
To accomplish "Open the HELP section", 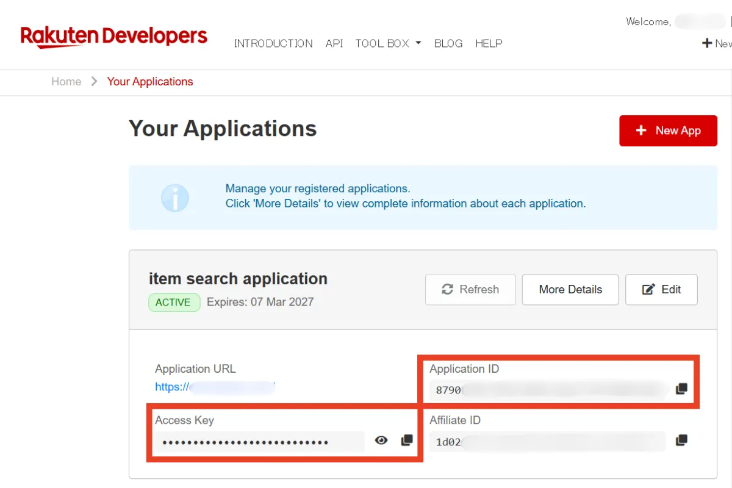I will (489, 43).
